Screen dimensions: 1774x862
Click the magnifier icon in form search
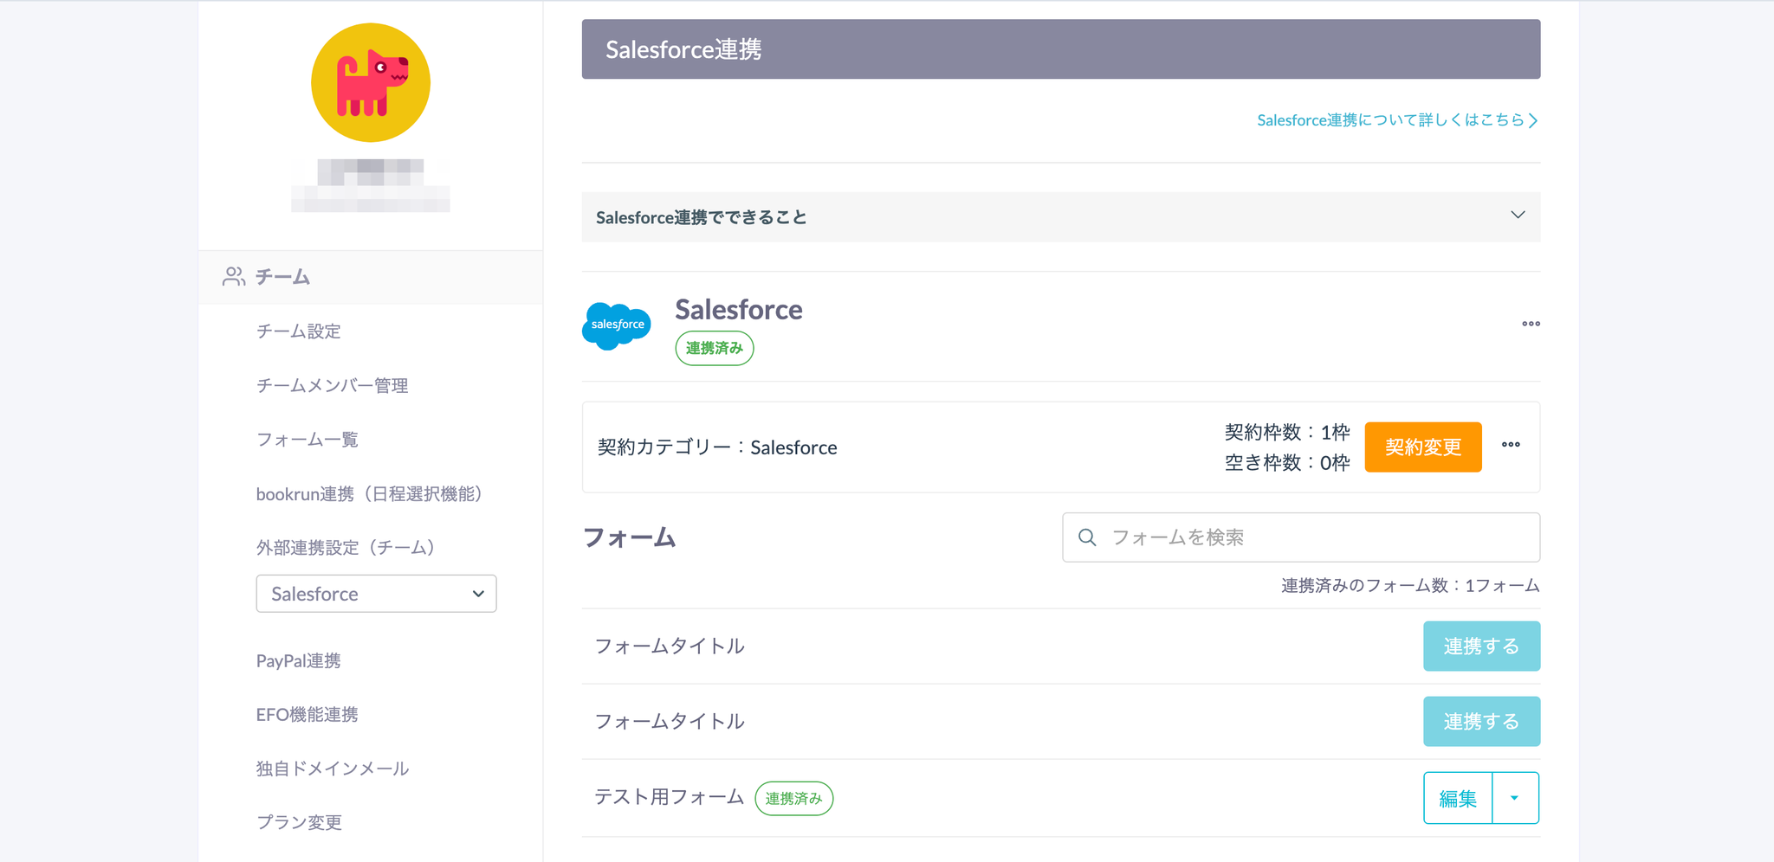[1087, 537]
